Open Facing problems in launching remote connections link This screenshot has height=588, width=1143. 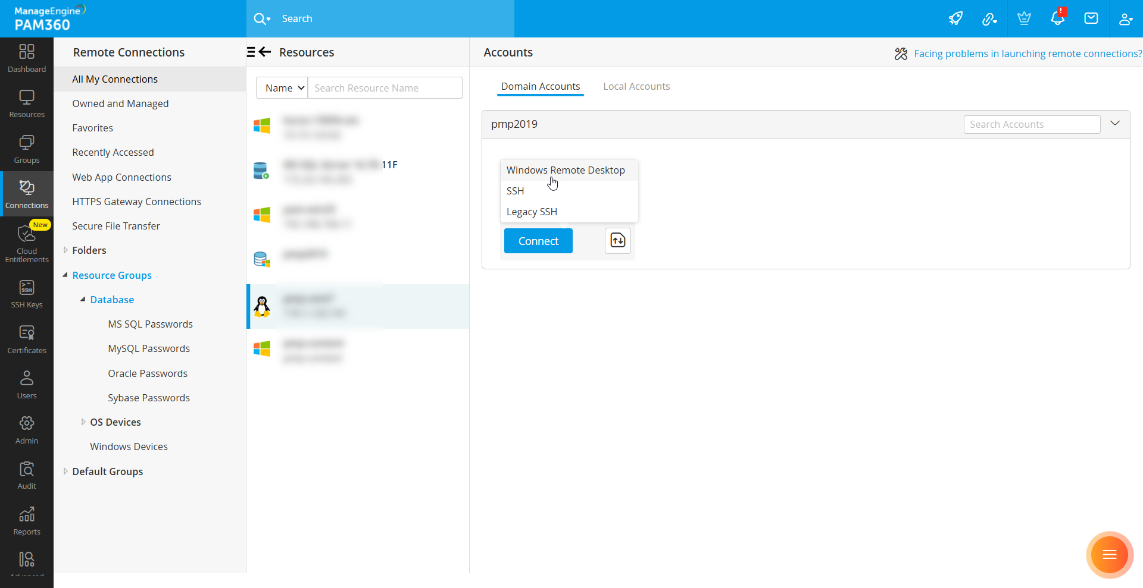(1027, 54)
